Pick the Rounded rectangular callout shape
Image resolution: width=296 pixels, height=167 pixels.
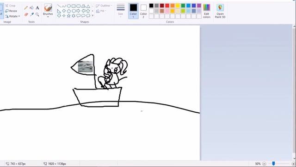pyautogui.click(x=79, y=16)
